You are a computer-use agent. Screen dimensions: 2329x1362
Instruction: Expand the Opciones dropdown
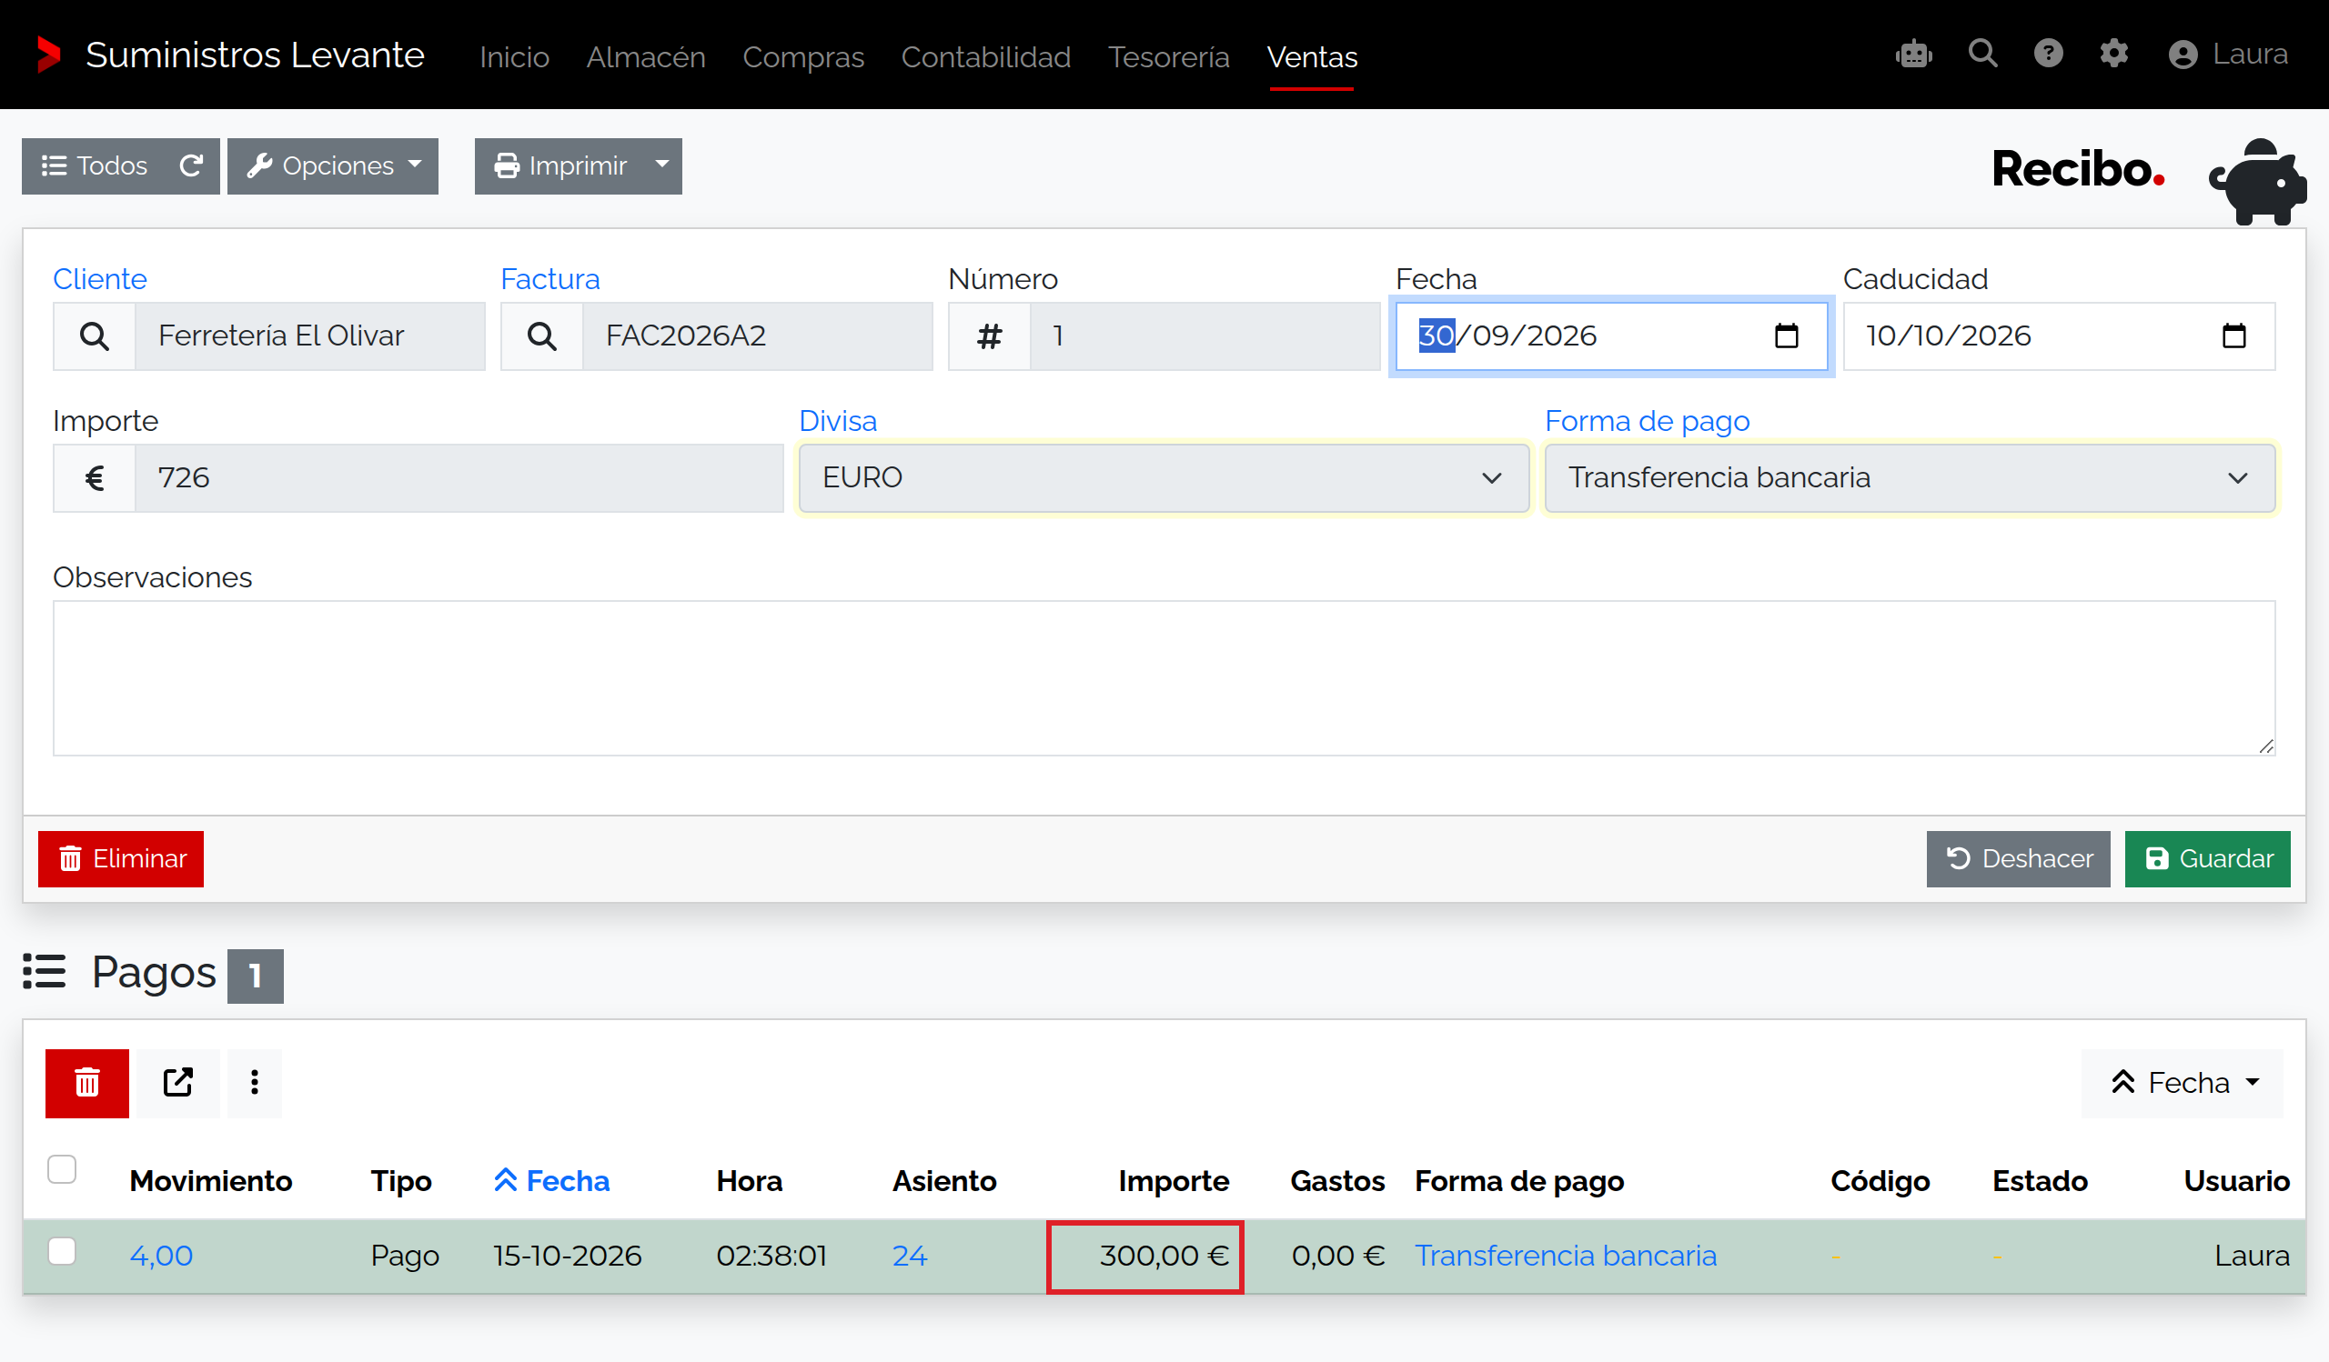click(x=333, y=166)
